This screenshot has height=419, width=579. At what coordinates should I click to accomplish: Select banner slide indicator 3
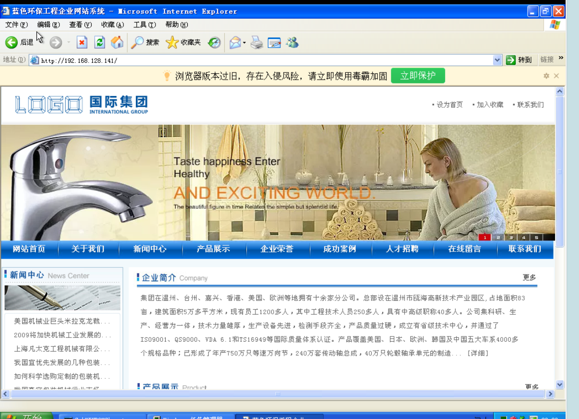tap(511, 237)
